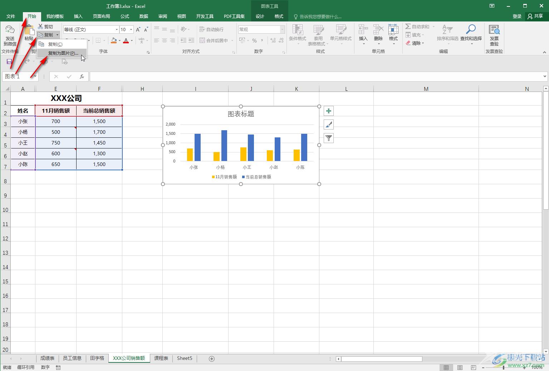Image resolution: width=549 pixels, height=371 pixels.
Task: Switch to Normal view in status bar
Action: tap(446, 367)
